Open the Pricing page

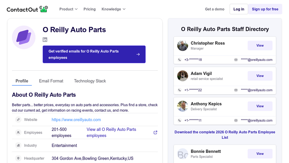tap(90, 9)
